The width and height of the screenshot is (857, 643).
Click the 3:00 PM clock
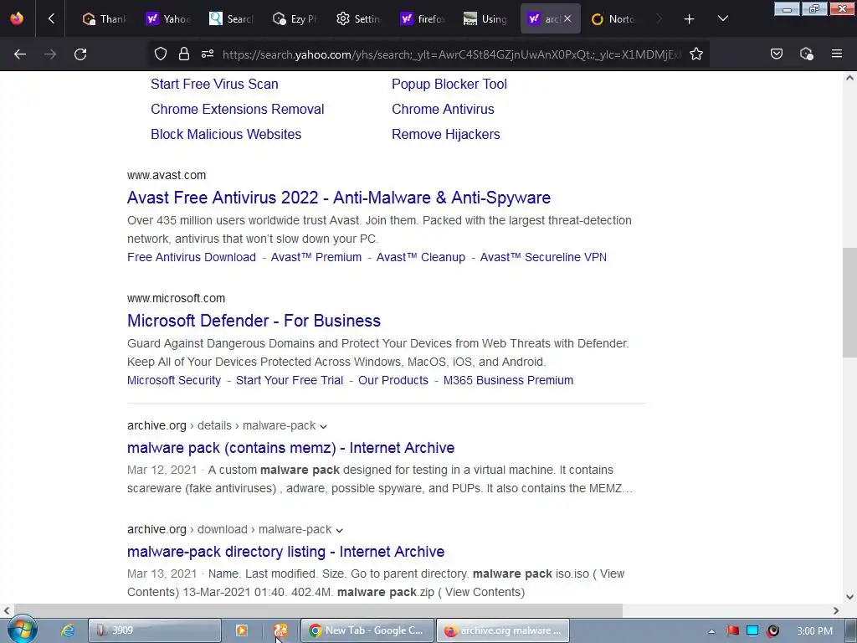point(814,631)
